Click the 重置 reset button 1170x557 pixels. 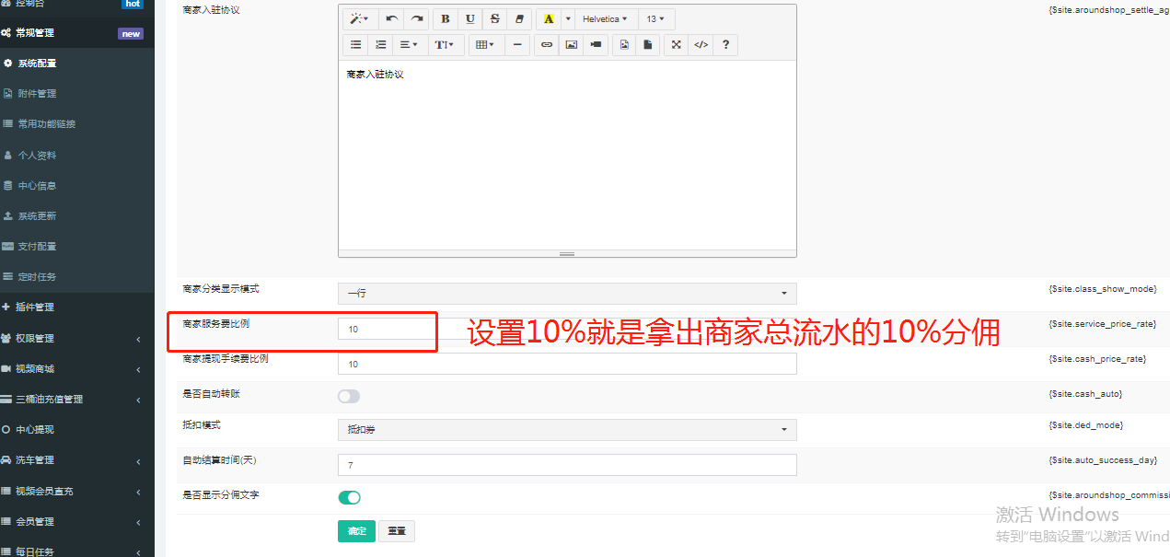[397, 531]
